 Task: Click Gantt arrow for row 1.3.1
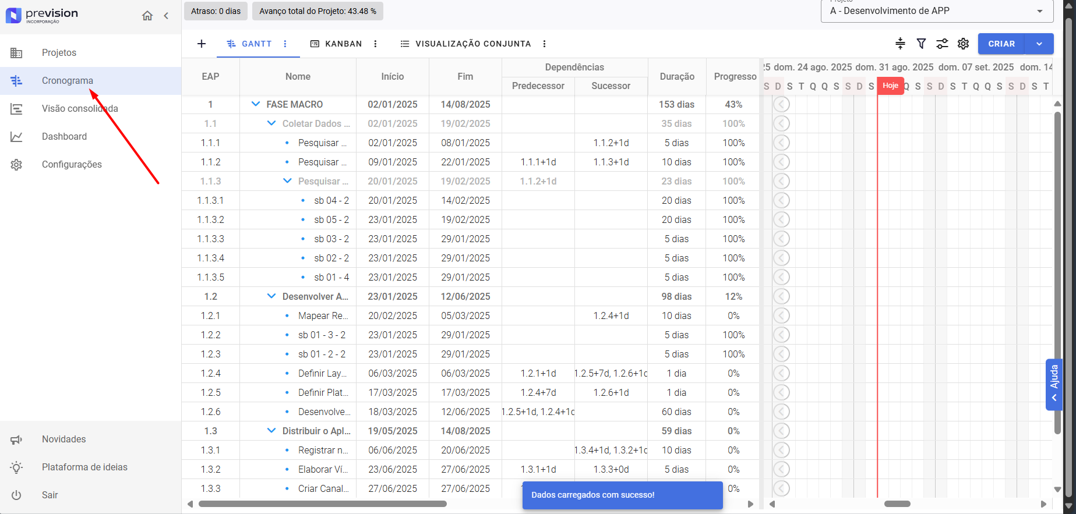(781, 450)
